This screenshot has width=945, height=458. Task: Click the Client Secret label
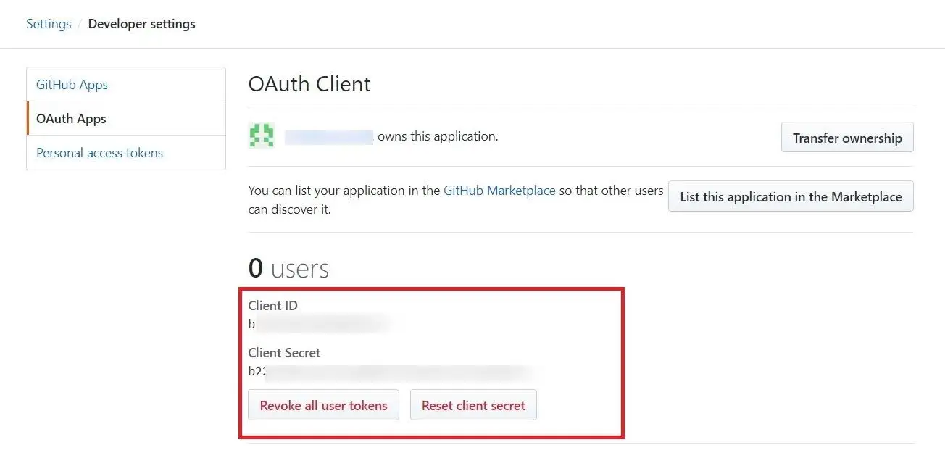point(284,352)
